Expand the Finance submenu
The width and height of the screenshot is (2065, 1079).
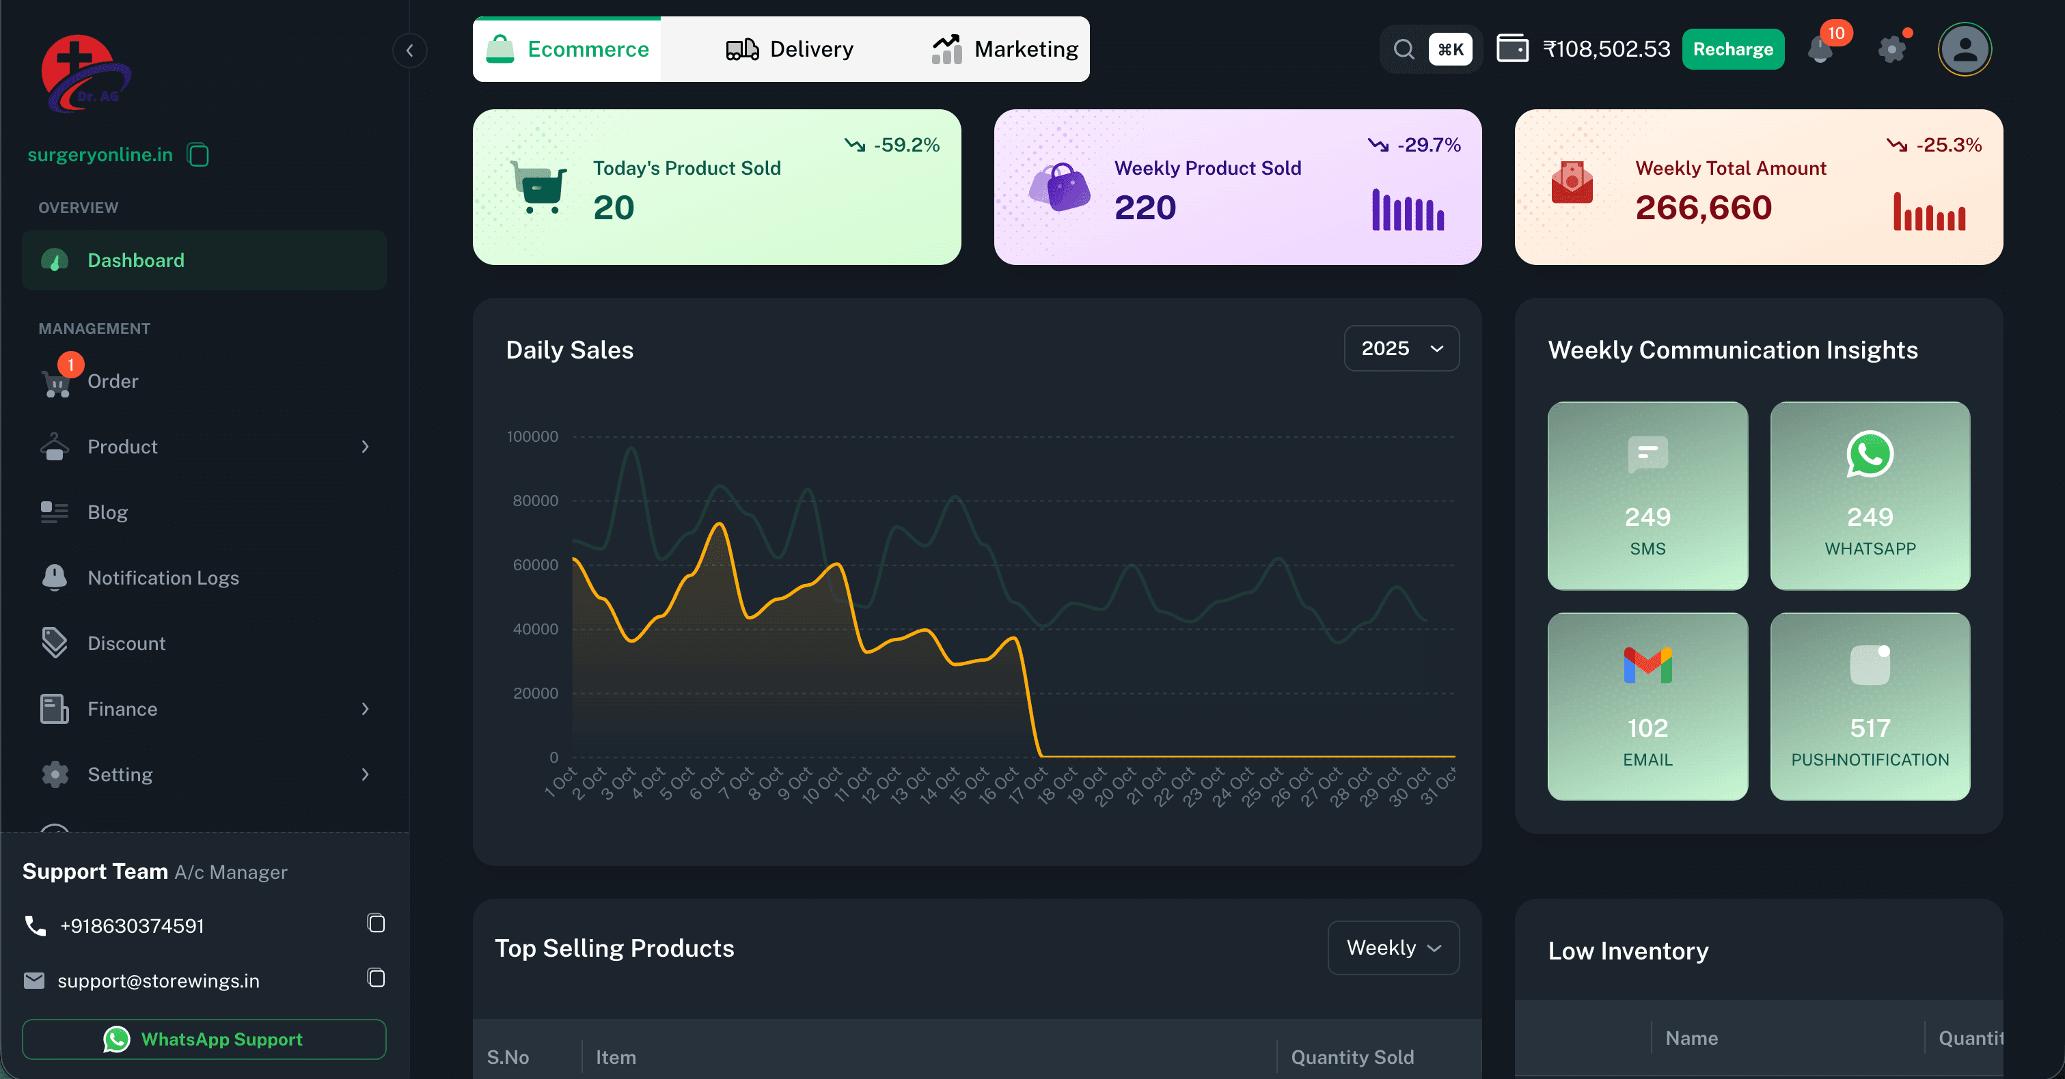coord(204,709)
